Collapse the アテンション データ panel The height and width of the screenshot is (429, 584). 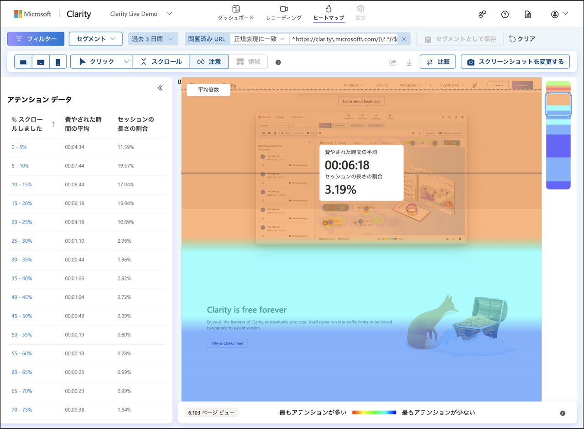[160, 88]
